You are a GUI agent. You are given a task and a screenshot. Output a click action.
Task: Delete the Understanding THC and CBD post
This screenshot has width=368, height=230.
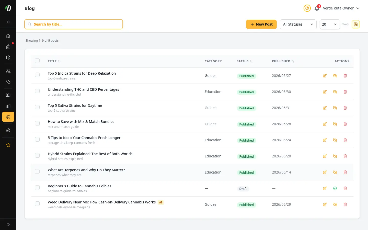coord(345,92)
